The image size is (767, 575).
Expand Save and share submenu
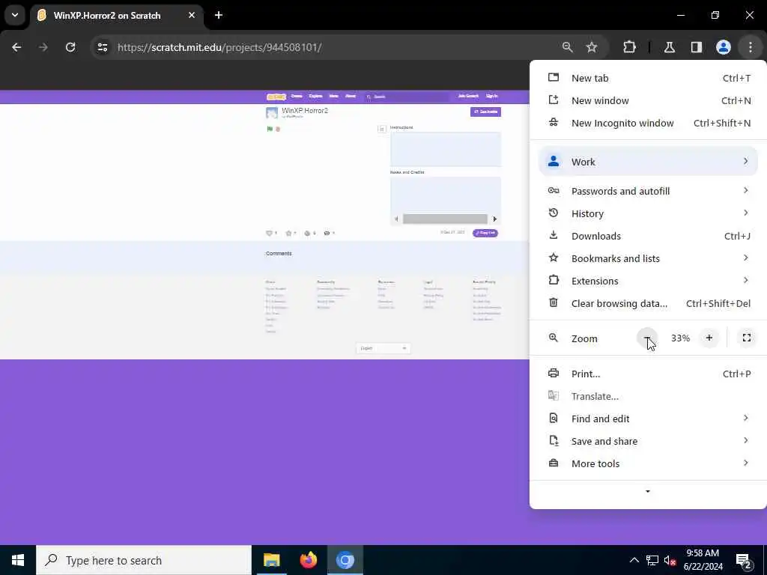648,442
